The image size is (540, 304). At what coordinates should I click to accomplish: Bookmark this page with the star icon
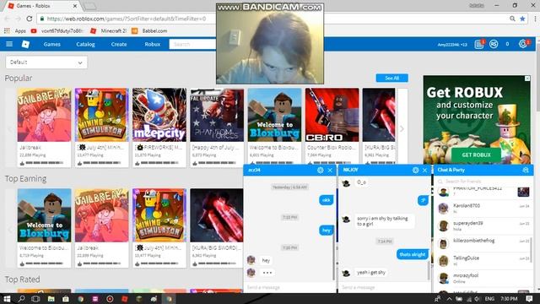click(x=522, y=19)
